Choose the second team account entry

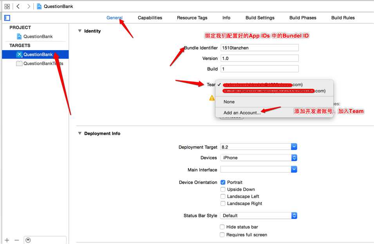click(x=274, y=91)
